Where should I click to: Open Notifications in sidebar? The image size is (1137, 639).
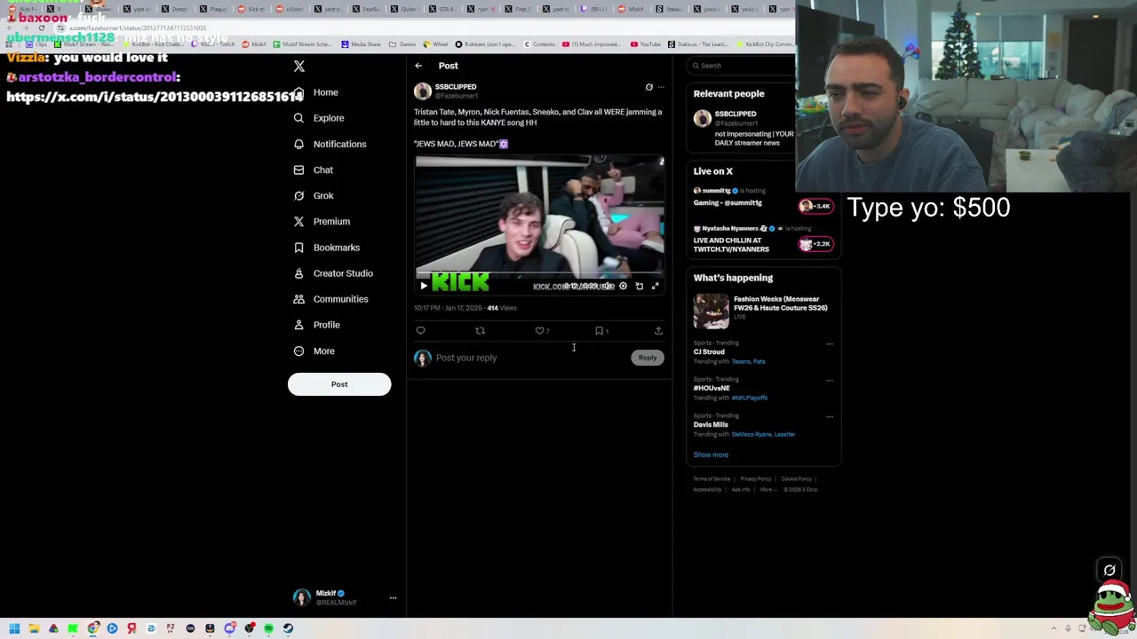[330, 144]
